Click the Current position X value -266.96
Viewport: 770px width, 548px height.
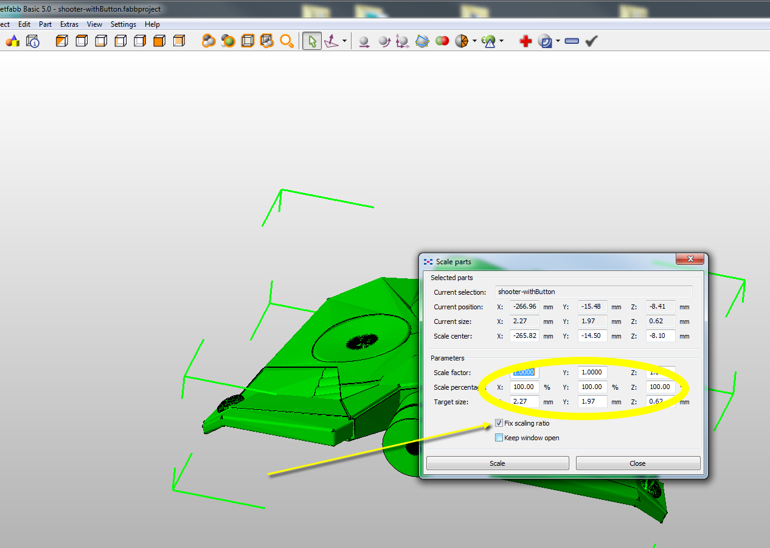pyautogui.click(x=524, y=307)
